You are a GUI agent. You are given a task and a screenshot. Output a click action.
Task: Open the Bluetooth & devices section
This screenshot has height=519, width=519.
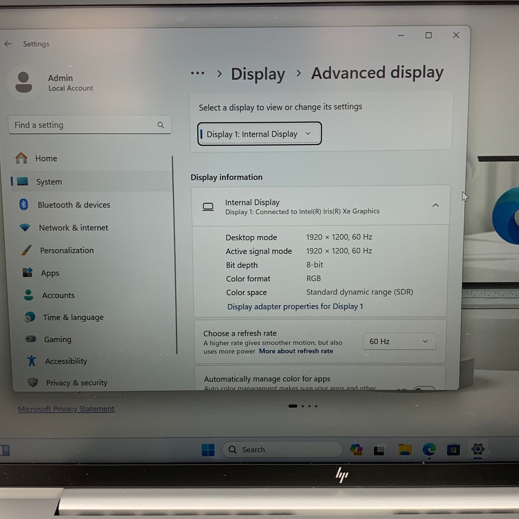(x=74, y=205)
